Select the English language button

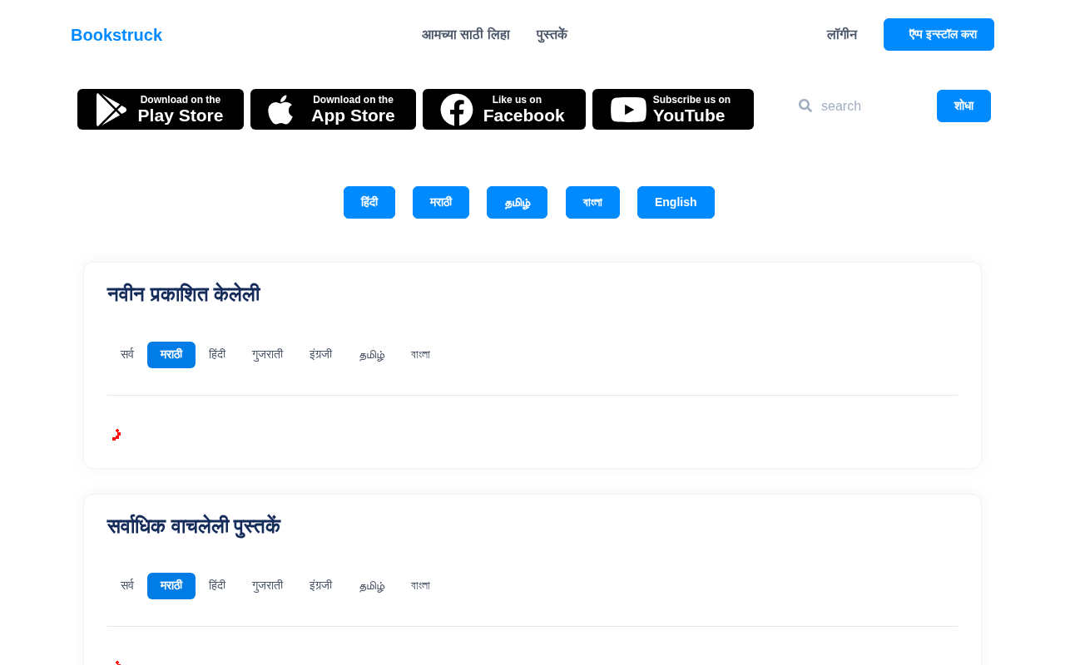[676, 203]
